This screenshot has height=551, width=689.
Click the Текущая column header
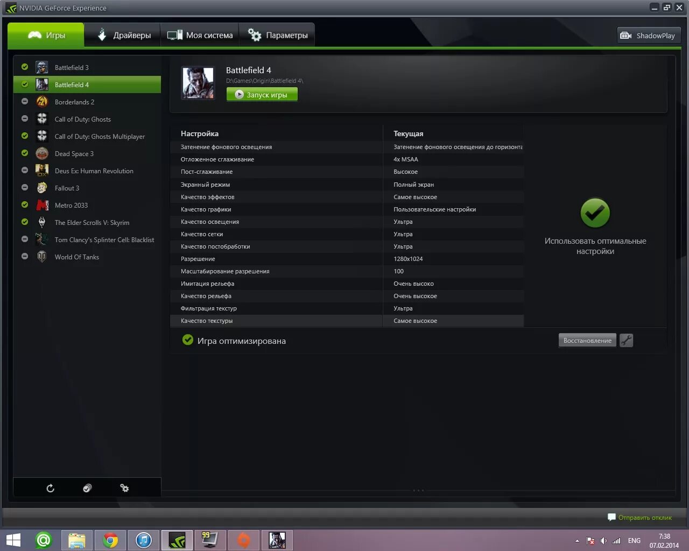(x=409, y=133)
